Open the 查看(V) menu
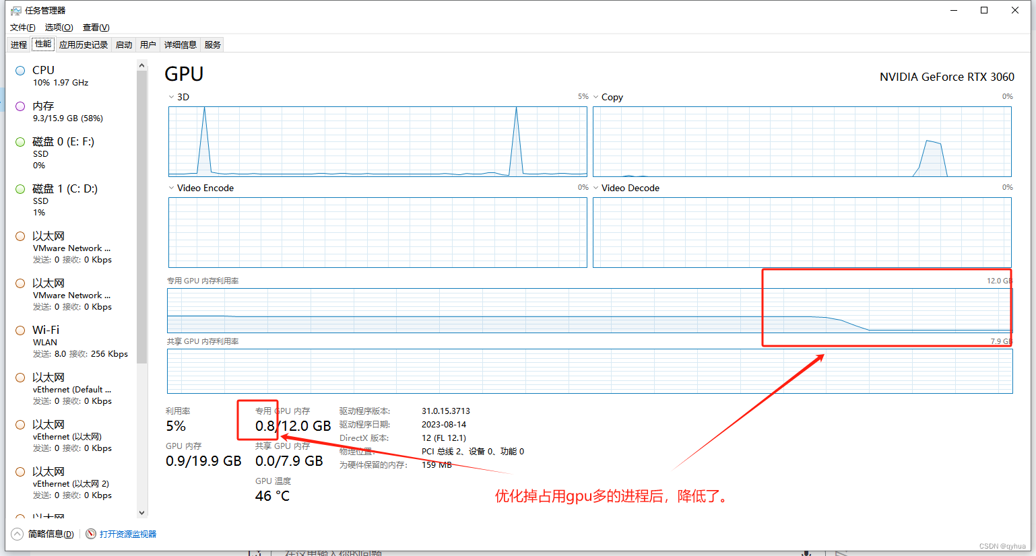 point(96,27)
